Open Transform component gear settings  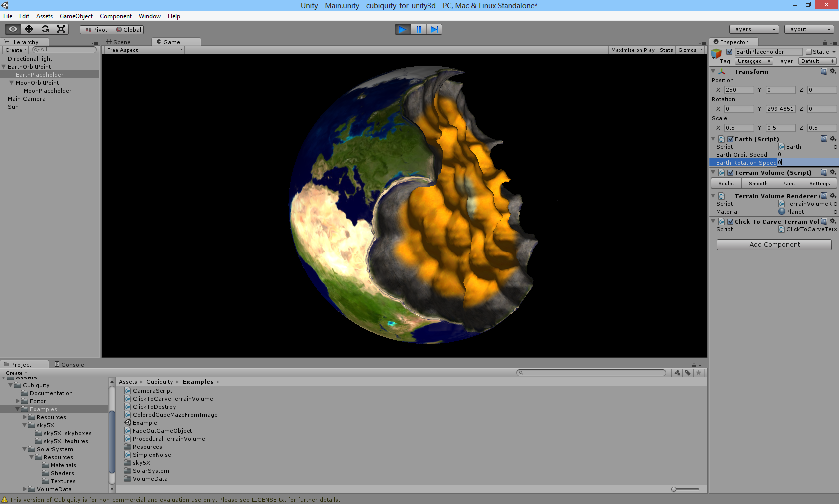click(x=833, y=71)
